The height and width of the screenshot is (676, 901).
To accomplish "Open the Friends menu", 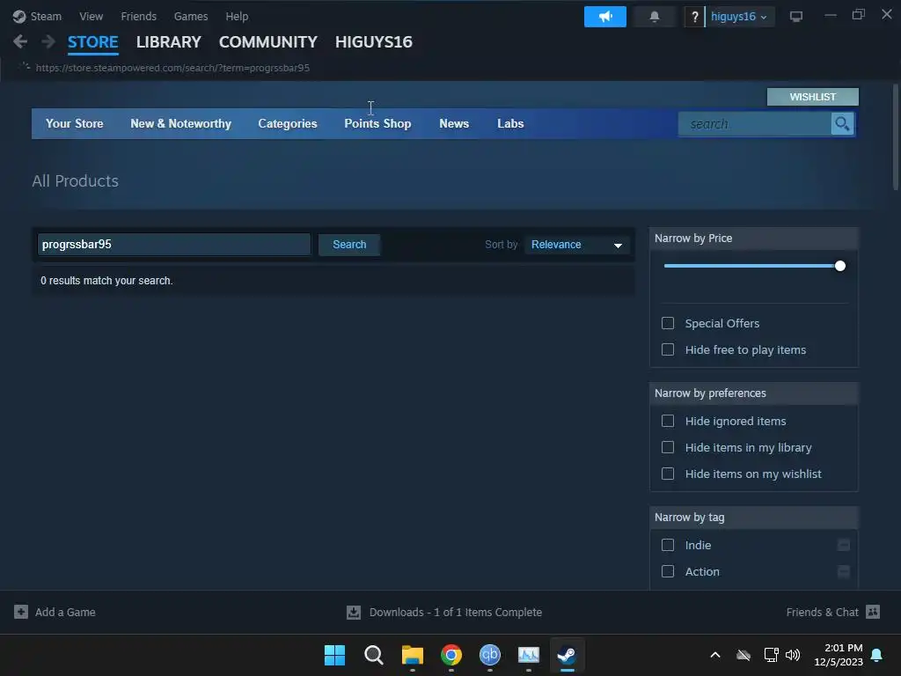I will (138, 17).
